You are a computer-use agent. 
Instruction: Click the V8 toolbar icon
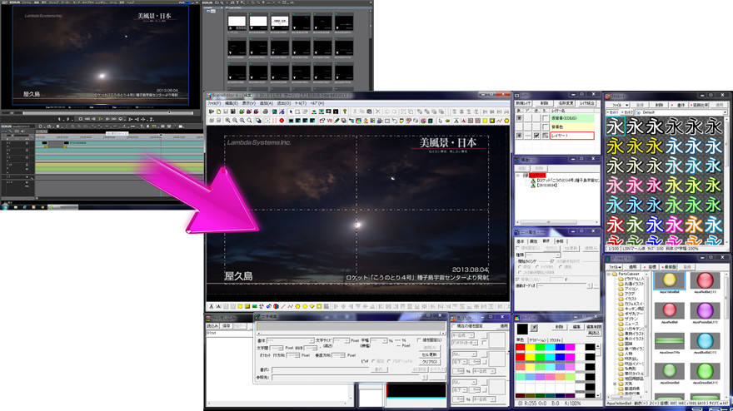pyautogui.click(x=330, y=120)
